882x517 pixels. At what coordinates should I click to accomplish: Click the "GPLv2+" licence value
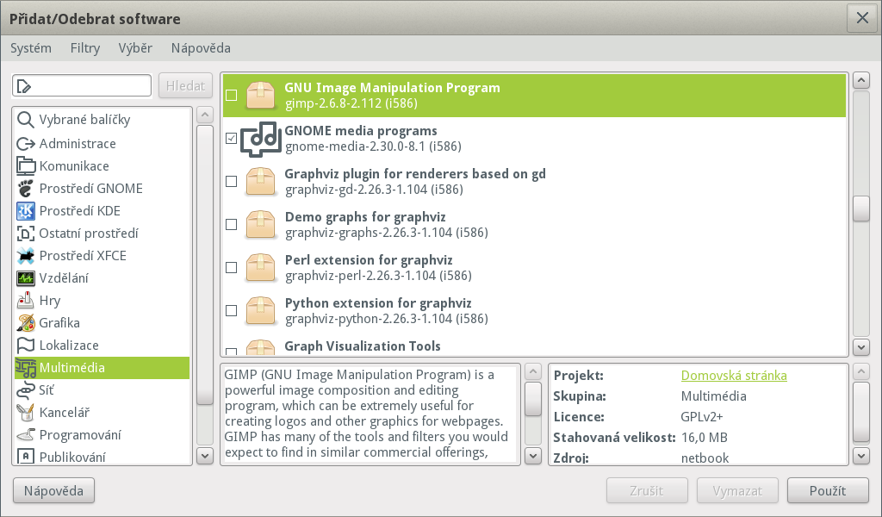pos(701,417)
